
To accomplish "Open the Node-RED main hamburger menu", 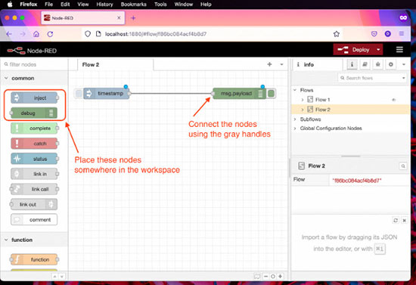I will point(399,50).
